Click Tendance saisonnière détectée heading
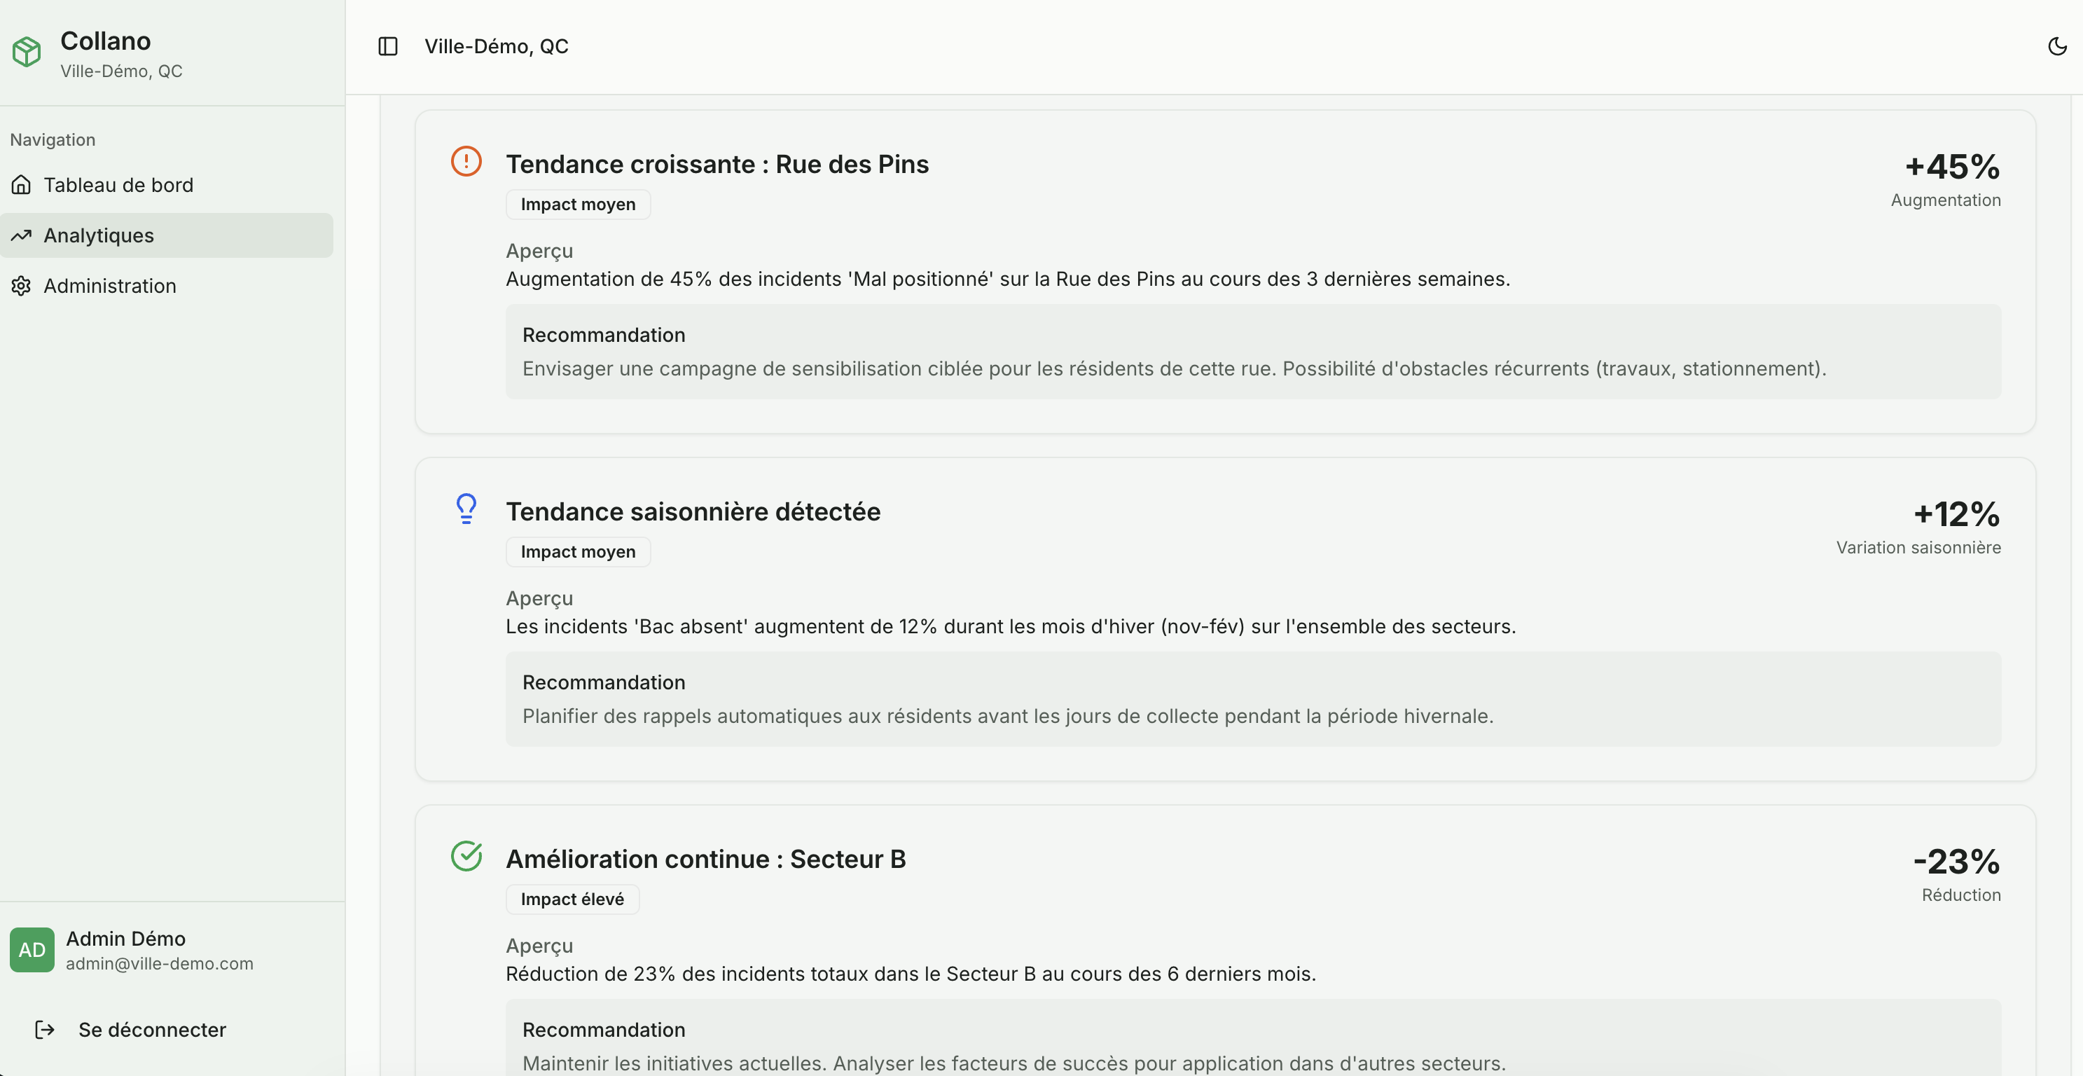This screenshot has height=1076, width=2083. click(693, 512)
